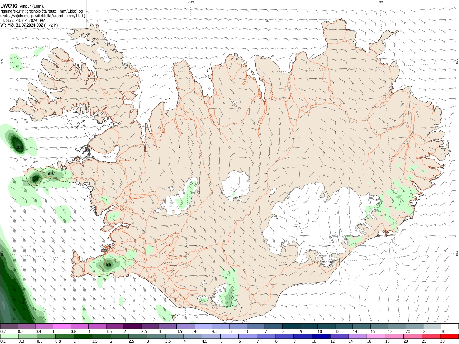Click the 'VT: Mið. 31.07.2024 09Z (+72 h)' line
This screenshot has width=459, height=344.
tap(29, 25)
